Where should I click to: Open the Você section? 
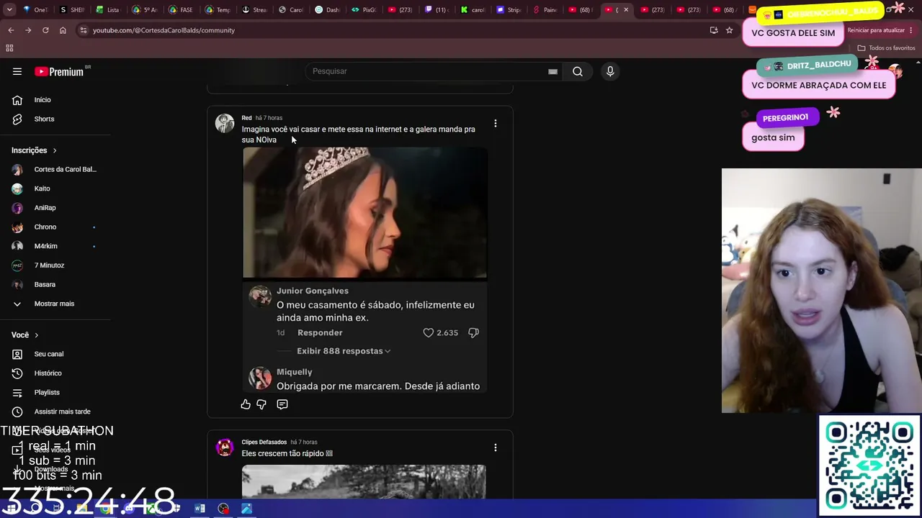(25, 335)
